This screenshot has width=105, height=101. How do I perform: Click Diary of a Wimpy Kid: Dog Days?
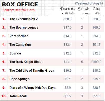[32, 88]
